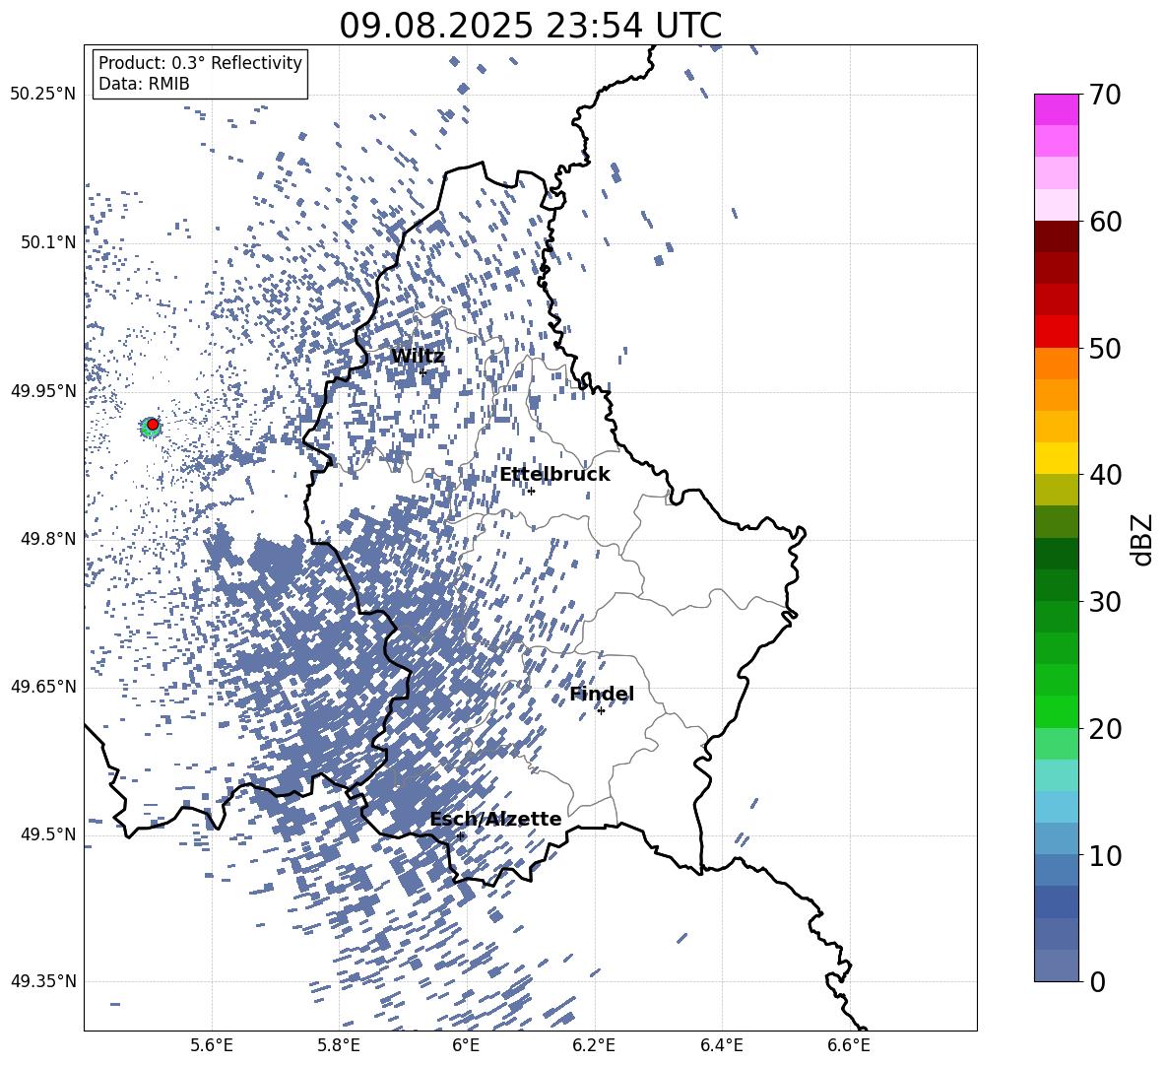The height and width of the screenshot is (1065, 1166).
Task: Click the 6.4°E longitude label
Action: pos(721,1046)
